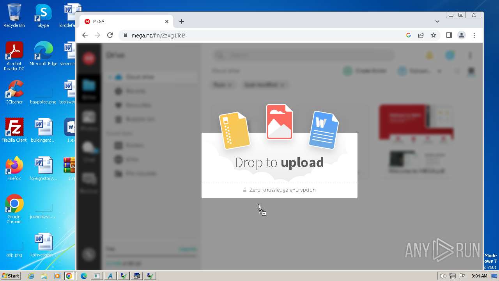Screen dimensions: 499x281
Task: Launch Skype from the desktop
Action: pyautogui.click(x=43, y=16)
